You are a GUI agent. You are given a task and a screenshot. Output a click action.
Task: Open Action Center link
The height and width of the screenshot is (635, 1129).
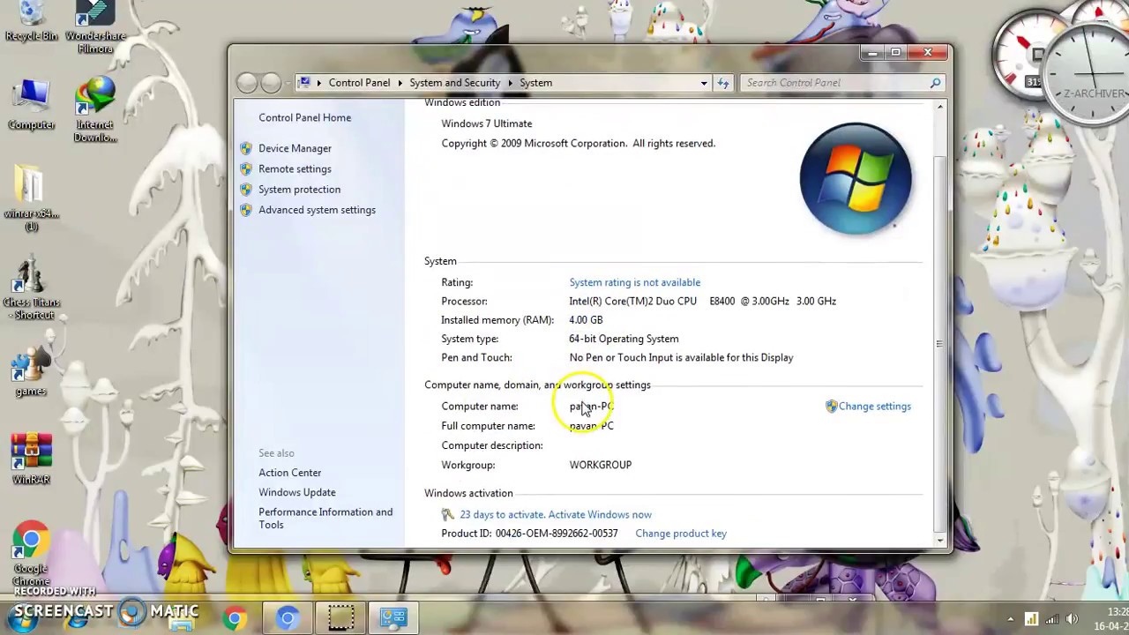point(289,473)
